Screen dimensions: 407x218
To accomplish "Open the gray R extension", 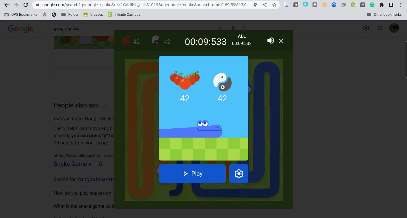I will point(296,5).
